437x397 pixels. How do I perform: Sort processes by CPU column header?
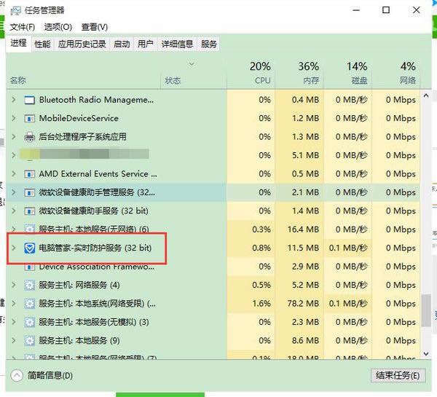[x=251, y=73]
